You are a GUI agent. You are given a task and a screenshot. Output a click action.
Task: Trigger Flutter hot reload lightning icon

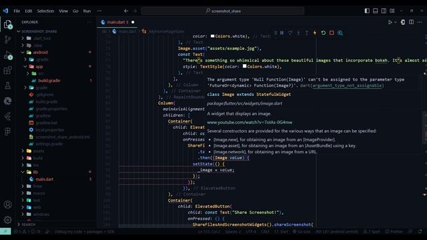[x=315, y=33]
